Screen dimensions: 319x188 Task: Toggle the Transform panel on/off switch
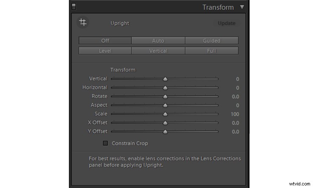click(x=74, y=7)
